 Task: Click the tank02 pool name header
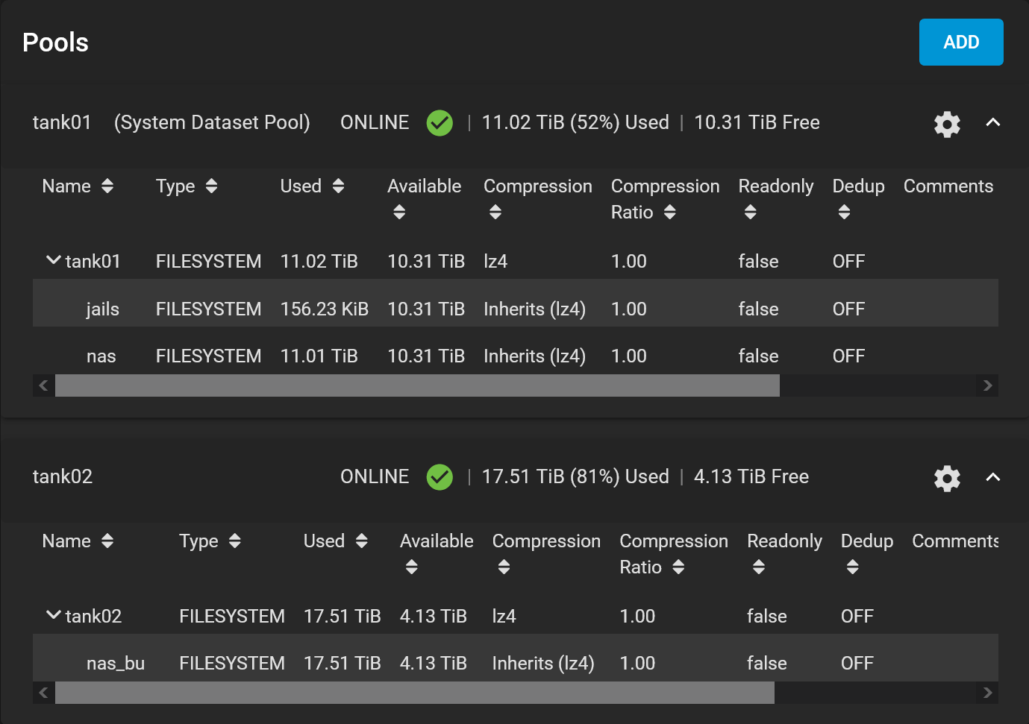(x=63, y=476)
